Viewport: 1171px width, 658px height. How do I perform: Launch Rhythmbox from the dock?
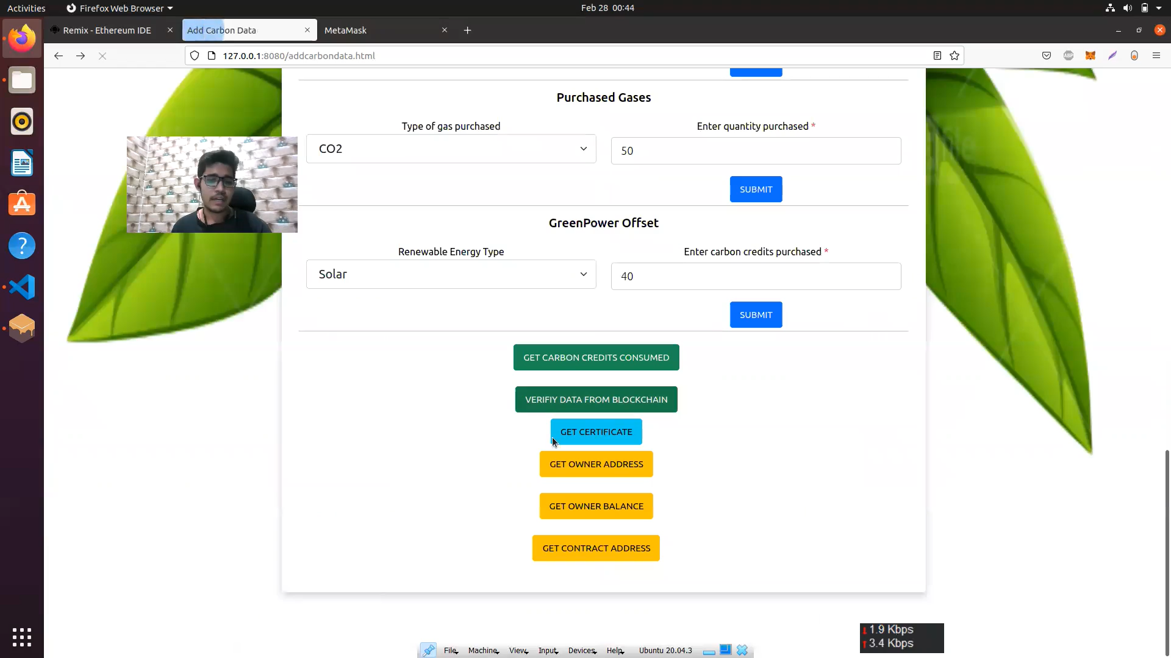coord(22,122)
